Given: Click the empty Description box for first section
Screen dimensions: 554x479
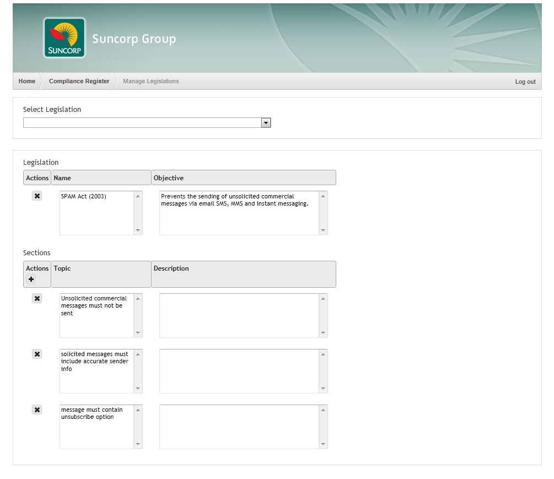Looking at the screenshot, I should tap(239, 315).
